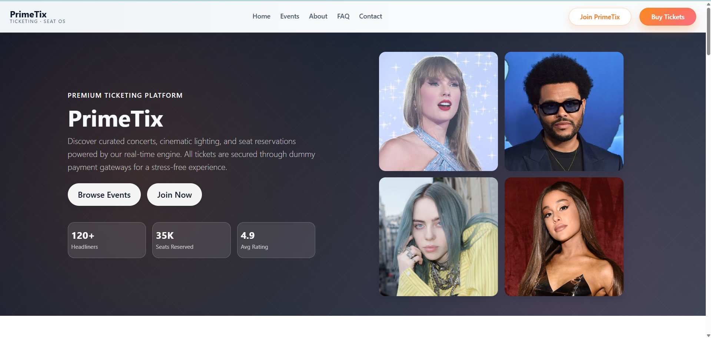711x338 pixels.
Task: Select FAQ in the top navigation
Action: coord(343,16)
